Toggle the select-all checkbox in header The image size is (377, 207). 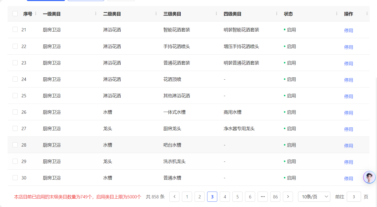tap(15, 14)
